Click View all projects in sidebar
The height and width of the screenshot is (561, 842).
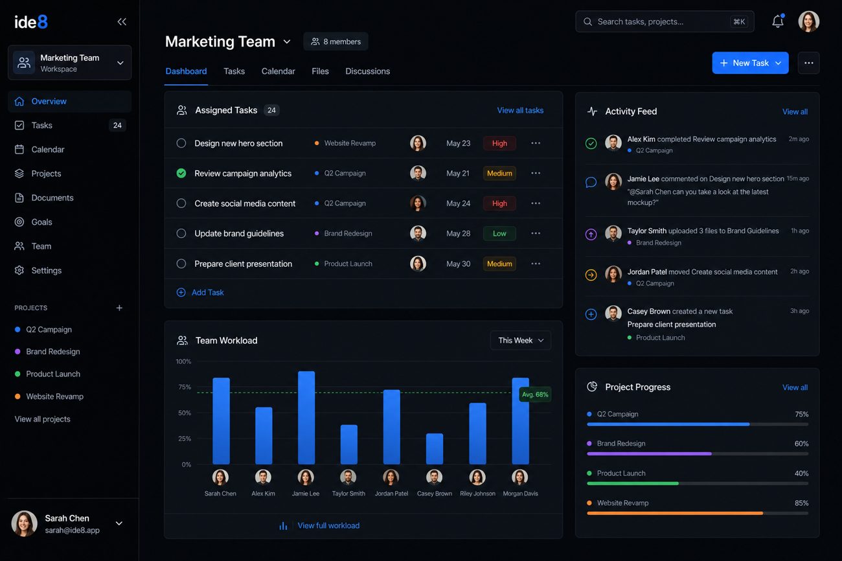pyautogui.click(x=43, y=419)
